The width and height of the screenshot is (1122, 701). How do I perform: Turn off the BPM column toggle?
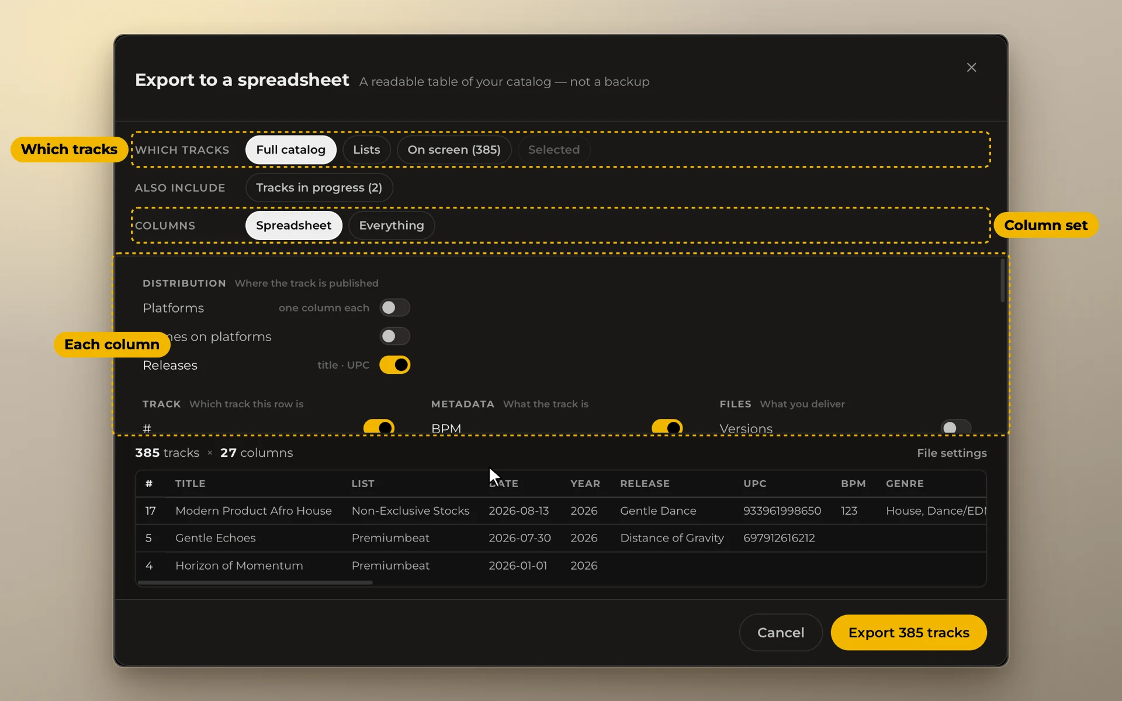click(x=667, y=428)
